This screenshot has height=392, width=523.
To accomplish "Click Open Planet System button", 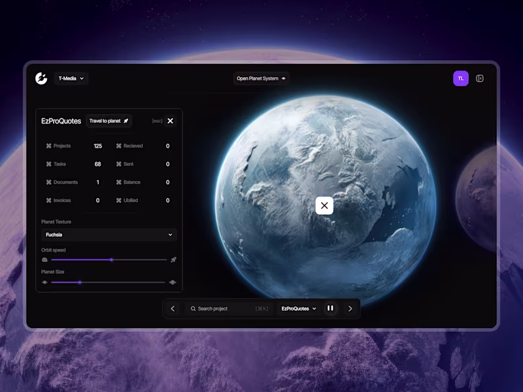I will 261,78.
